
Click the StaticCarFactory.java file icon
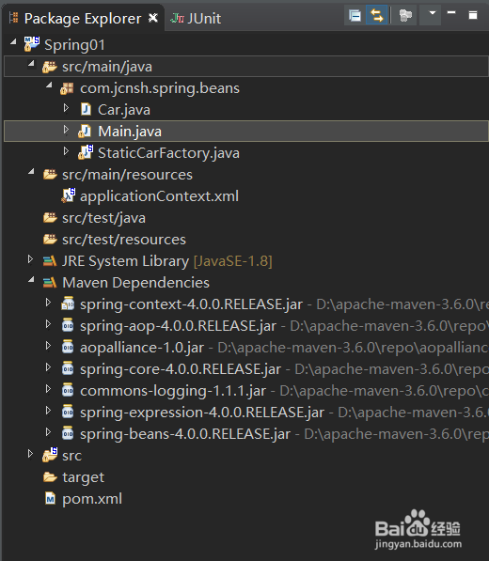coord(86,152)
